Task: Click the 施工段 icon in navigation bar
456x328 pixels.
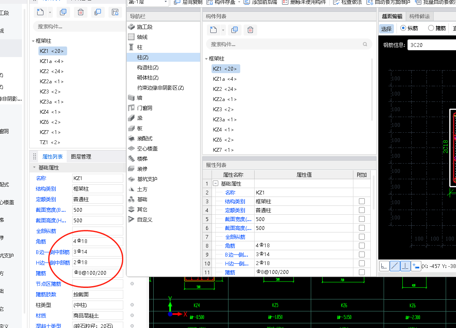Action: (x=131, y=27)
